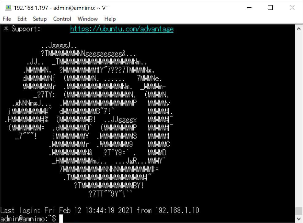Open the Setup menu
The width and height of the screenshot is (303, 223).
(x=40, y=19)
